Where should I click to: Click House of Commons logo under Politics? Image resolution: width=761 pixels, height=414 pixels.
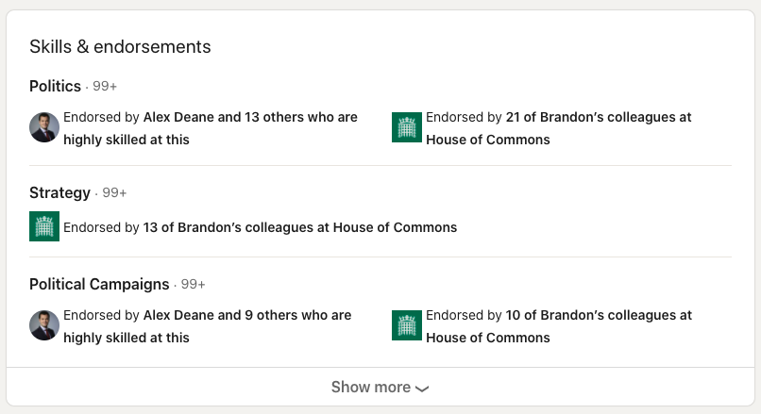[407, 127]
